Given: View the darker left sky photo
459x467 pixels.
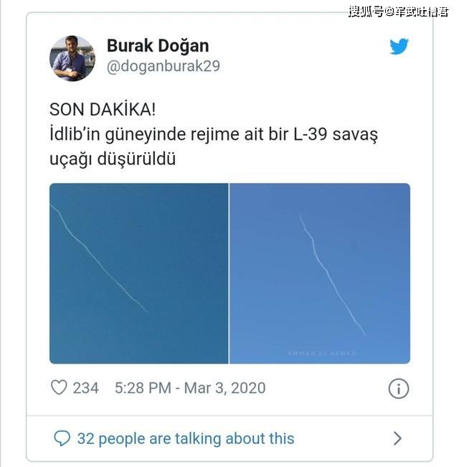Looking at the screenshot, I should 138,273.
